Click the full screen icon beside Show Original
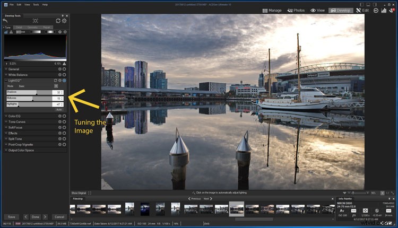 click(x=90, y=193)
